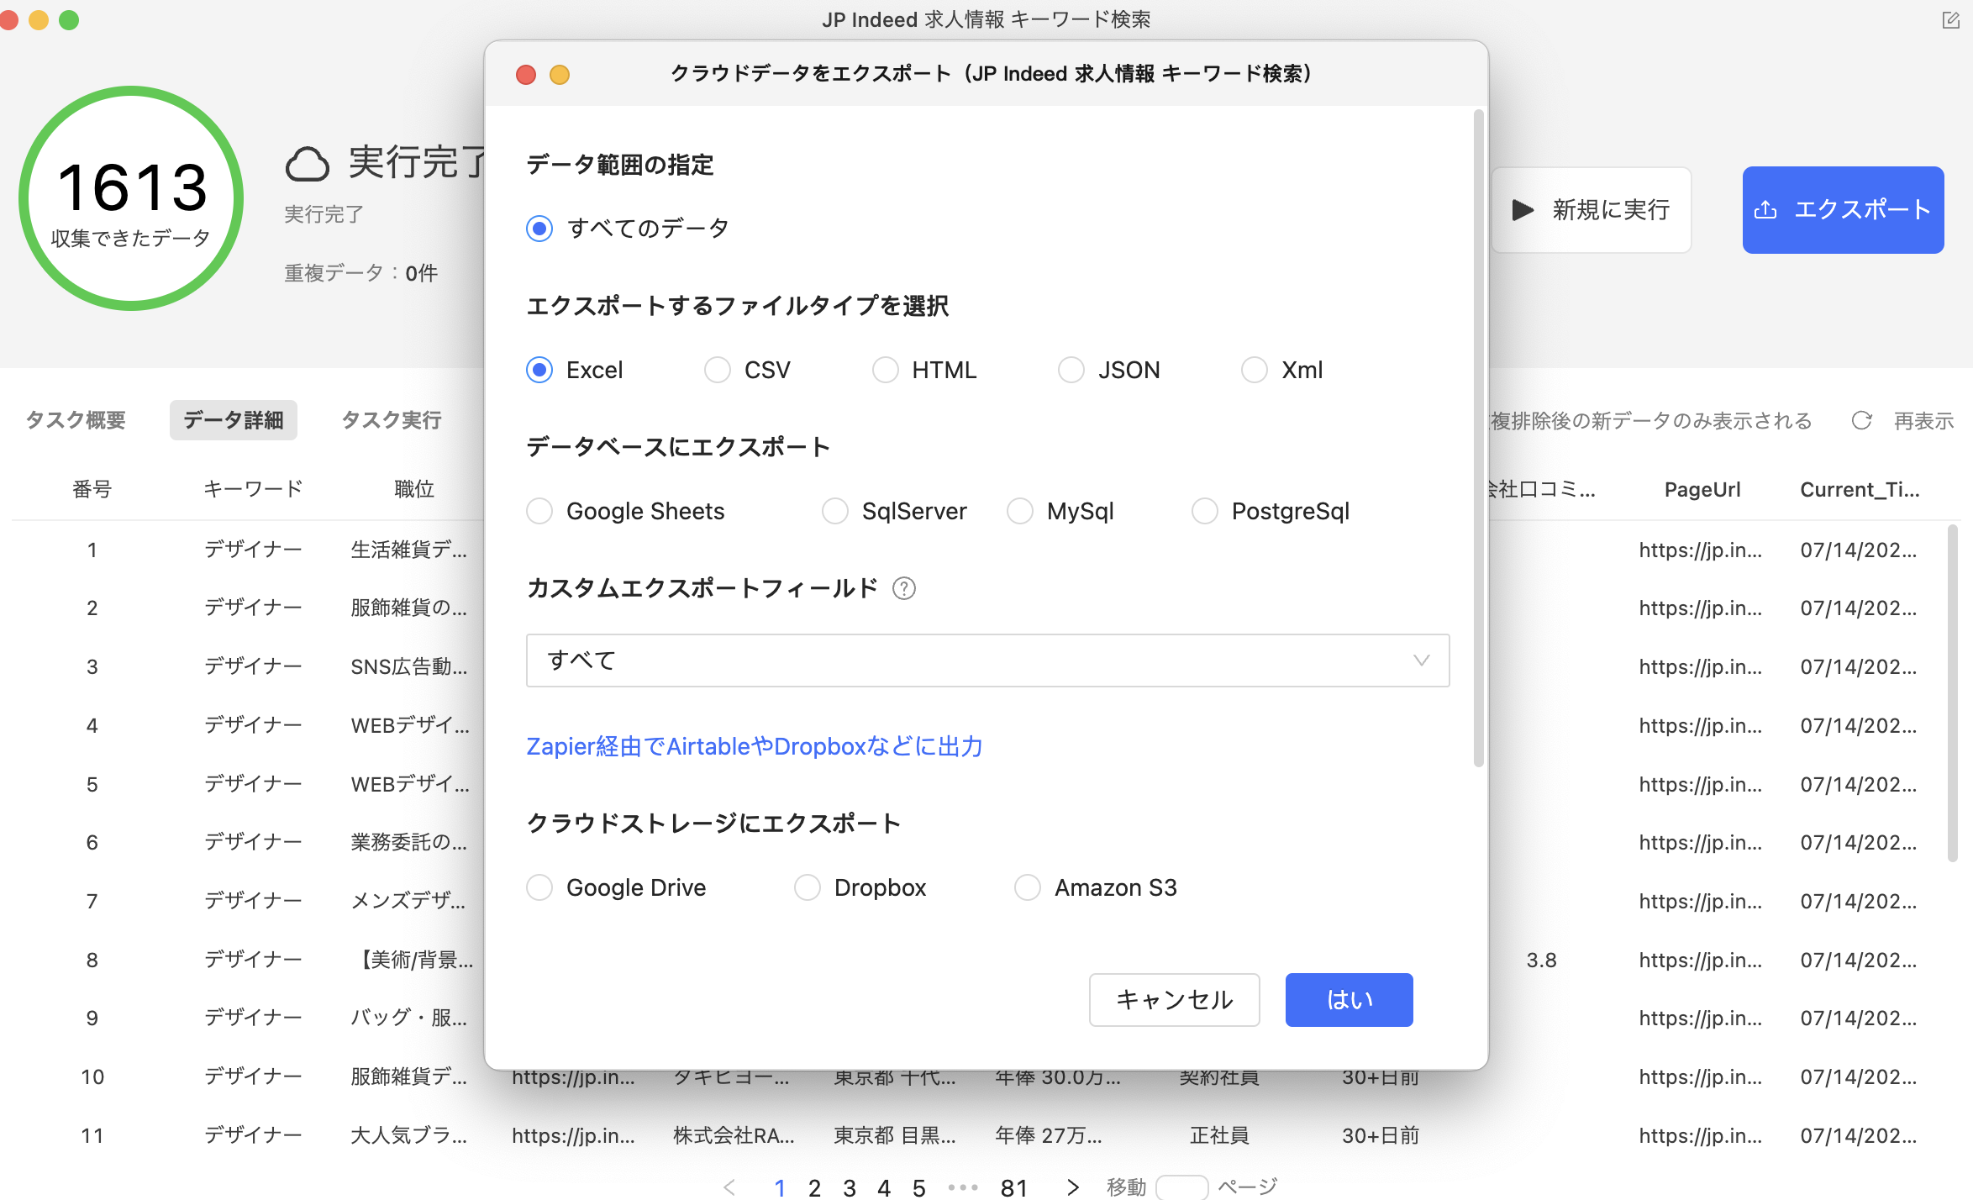Click the PageUrl column header
The height and width of the screenshot is (1200, 1973).
tap(1702, 489)
